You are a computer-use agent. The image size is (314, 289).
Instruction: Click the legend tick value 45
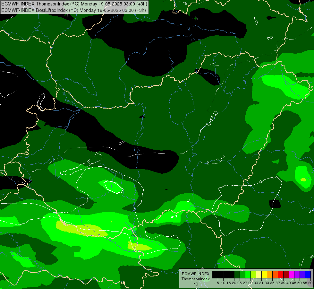(x=294, y=283)
